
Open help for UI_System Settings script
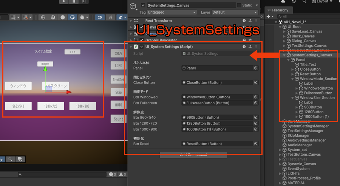[x=244, y=47]
